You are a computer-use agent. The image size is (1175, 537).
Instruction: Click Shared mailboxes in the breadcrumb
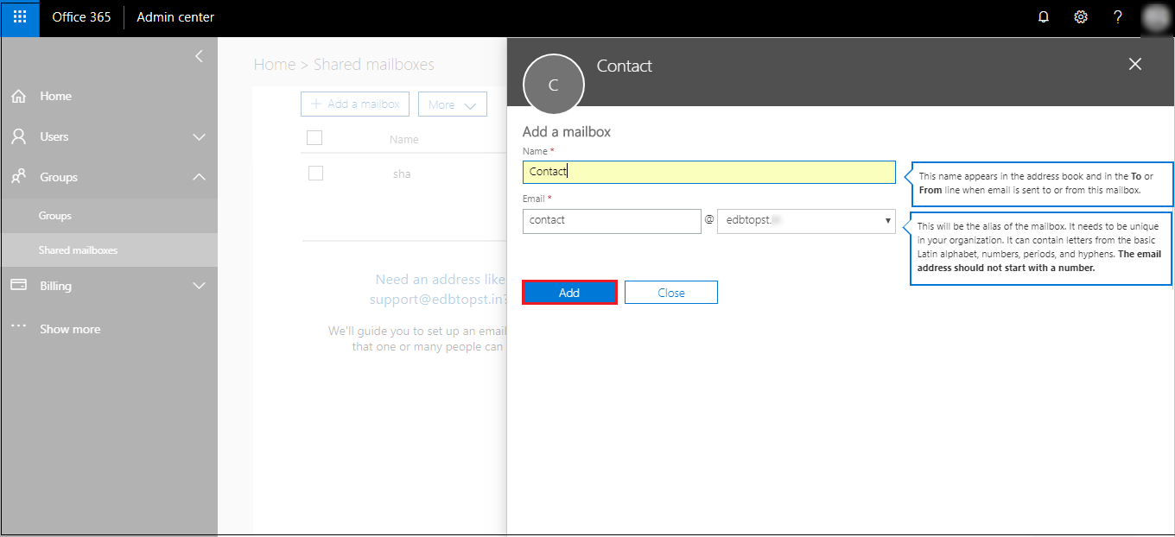point(374,65)
